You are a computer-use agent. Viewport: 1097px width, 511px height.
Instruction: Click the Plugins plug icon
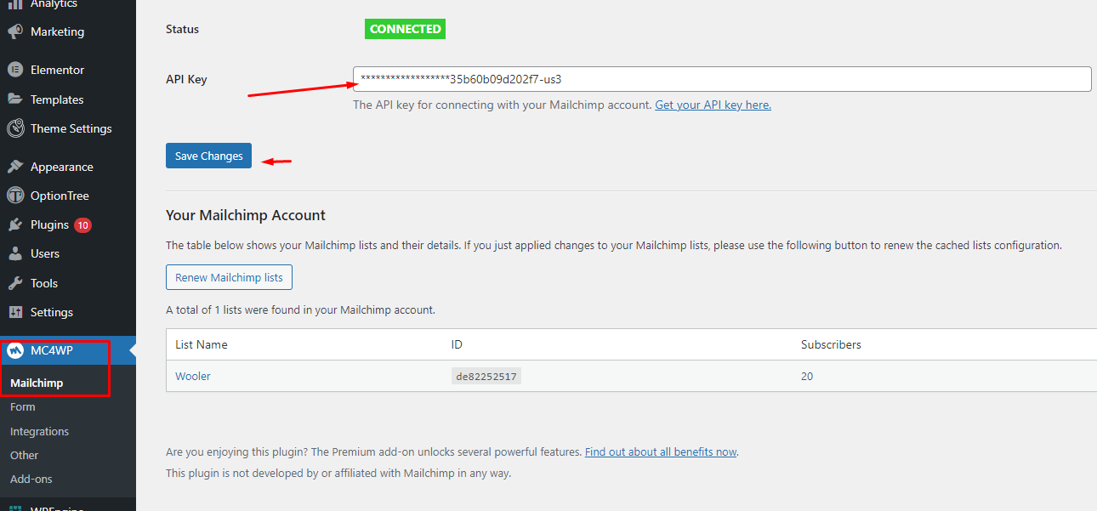15,224
